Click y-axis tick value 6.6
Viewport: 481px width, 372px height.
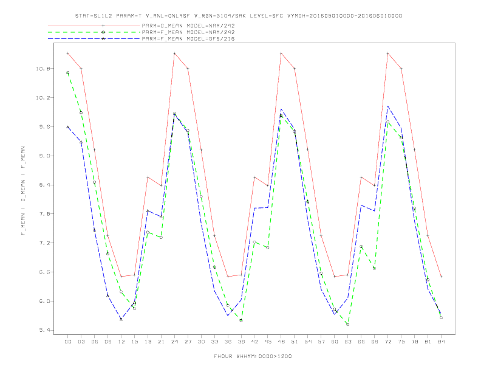pos(45,272)
